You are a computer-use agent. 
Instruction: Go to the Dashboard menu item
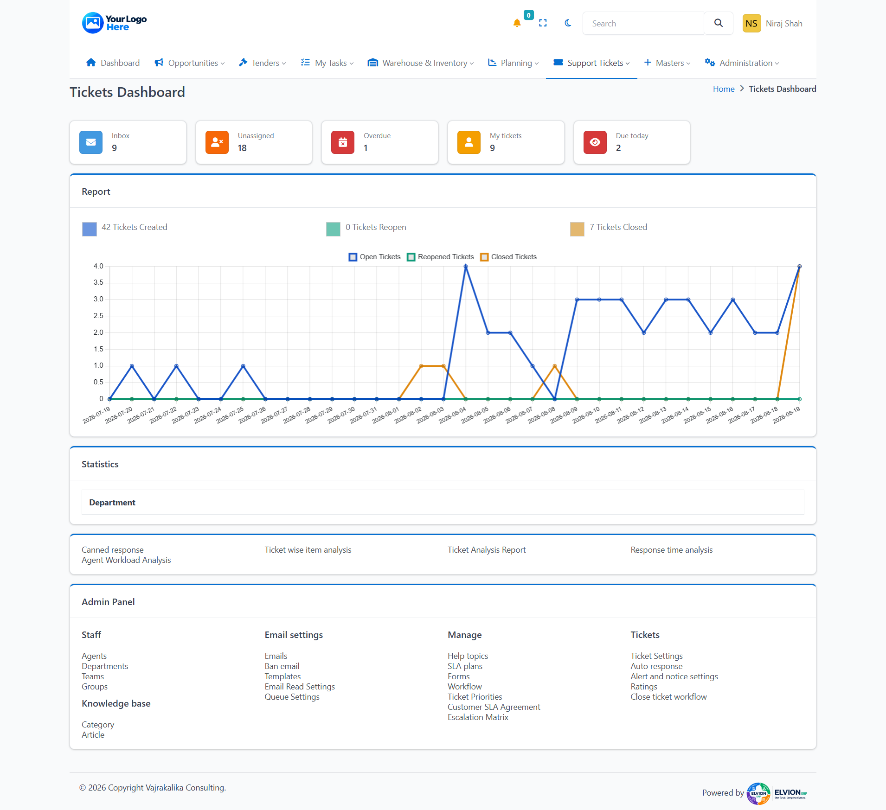pos(113,63)
